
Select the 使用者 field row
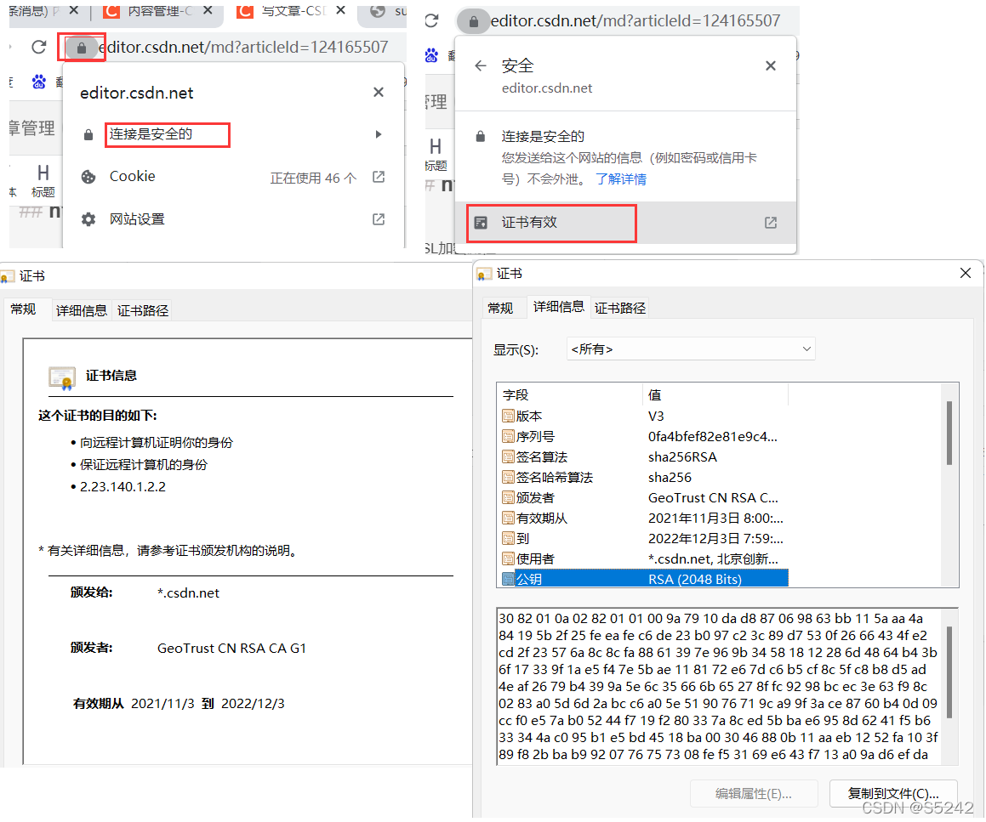point(643,558)
